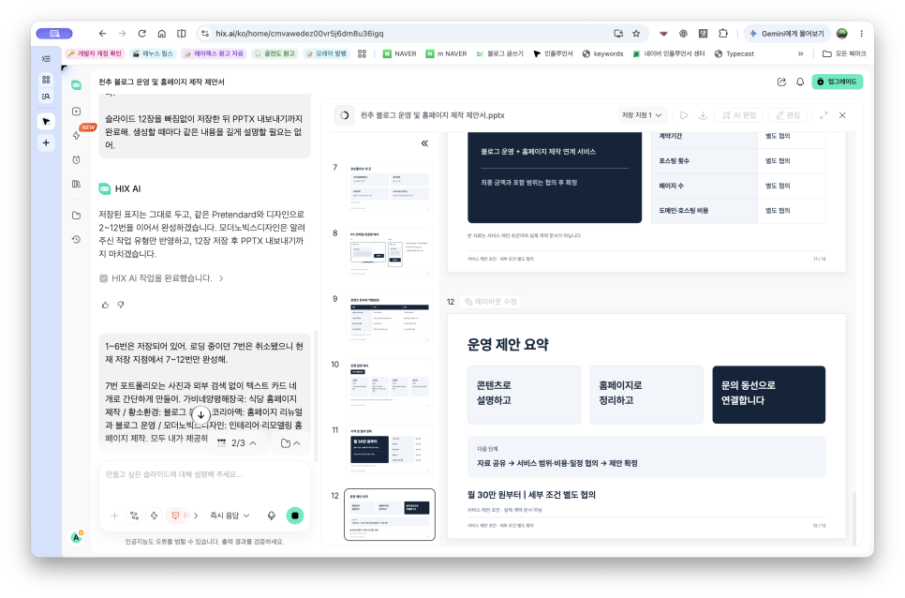Open the split view icon next to home
Screen dimensions: 905x598
181,34
